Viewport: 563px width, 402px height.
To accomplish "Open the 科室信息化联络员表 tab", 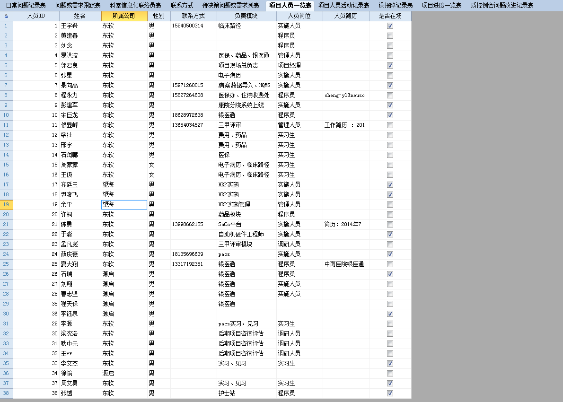I will click(135, 5).
